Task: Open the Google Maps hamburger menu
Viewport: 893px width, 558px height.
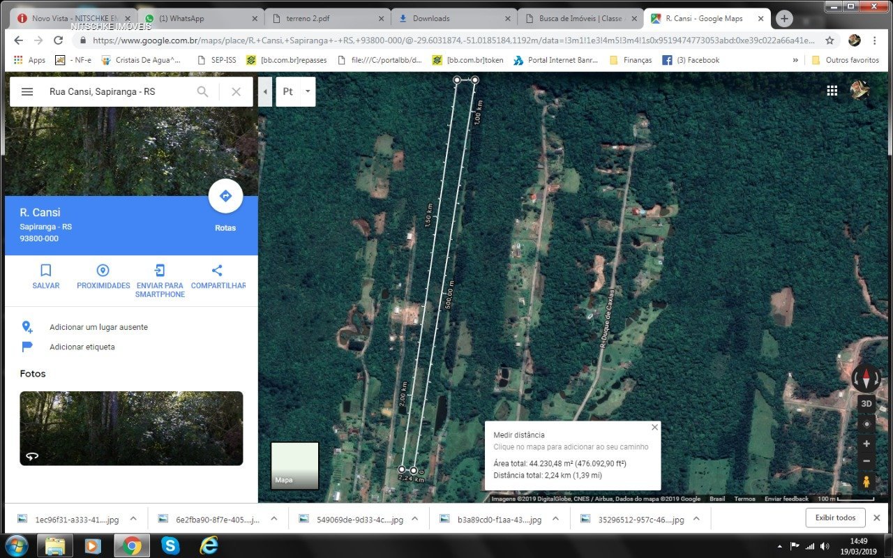Action: (x=27, y=91)
